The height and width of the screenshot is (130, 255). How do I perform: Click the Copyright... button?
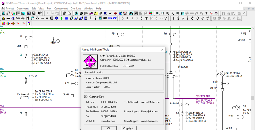coord(129,128)
